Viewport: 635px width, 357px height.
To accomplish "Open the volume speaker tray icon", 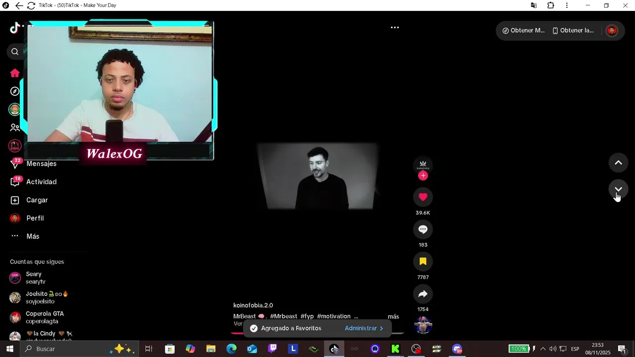I will (x=553, y=349).
